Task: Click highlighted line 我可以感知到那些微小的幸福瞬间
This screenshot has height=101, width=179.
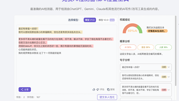Action: coord(51,32)
